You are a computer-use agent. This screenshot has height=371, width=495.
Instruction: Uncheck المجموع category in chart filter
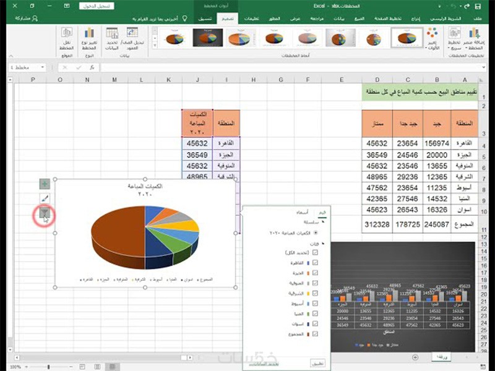(x=315, y=334)
